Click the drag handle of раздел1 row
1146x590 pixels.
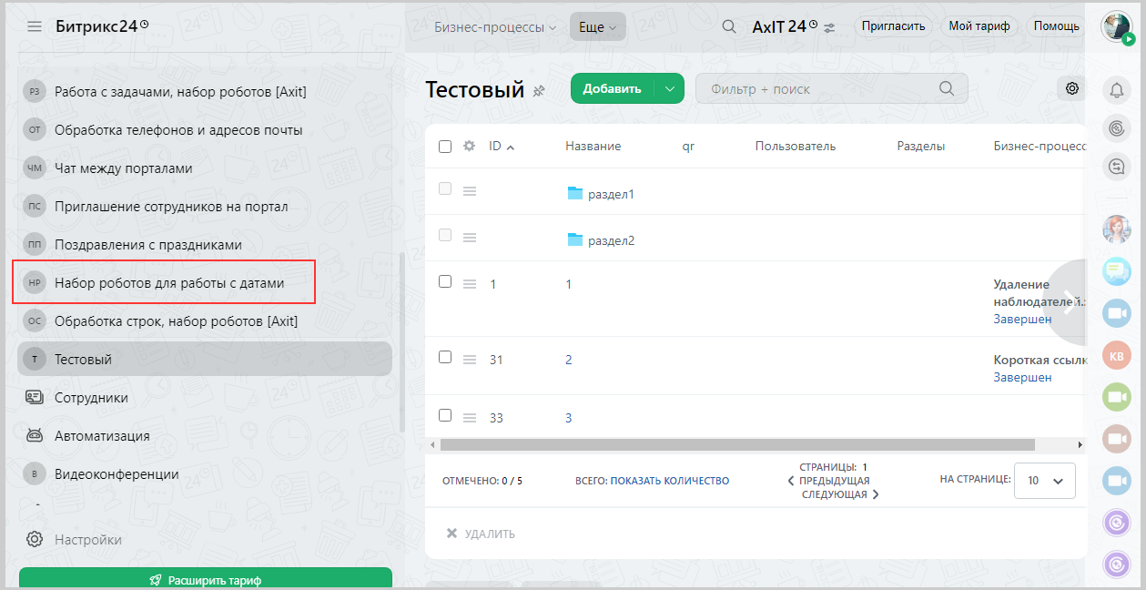[470, 191]
